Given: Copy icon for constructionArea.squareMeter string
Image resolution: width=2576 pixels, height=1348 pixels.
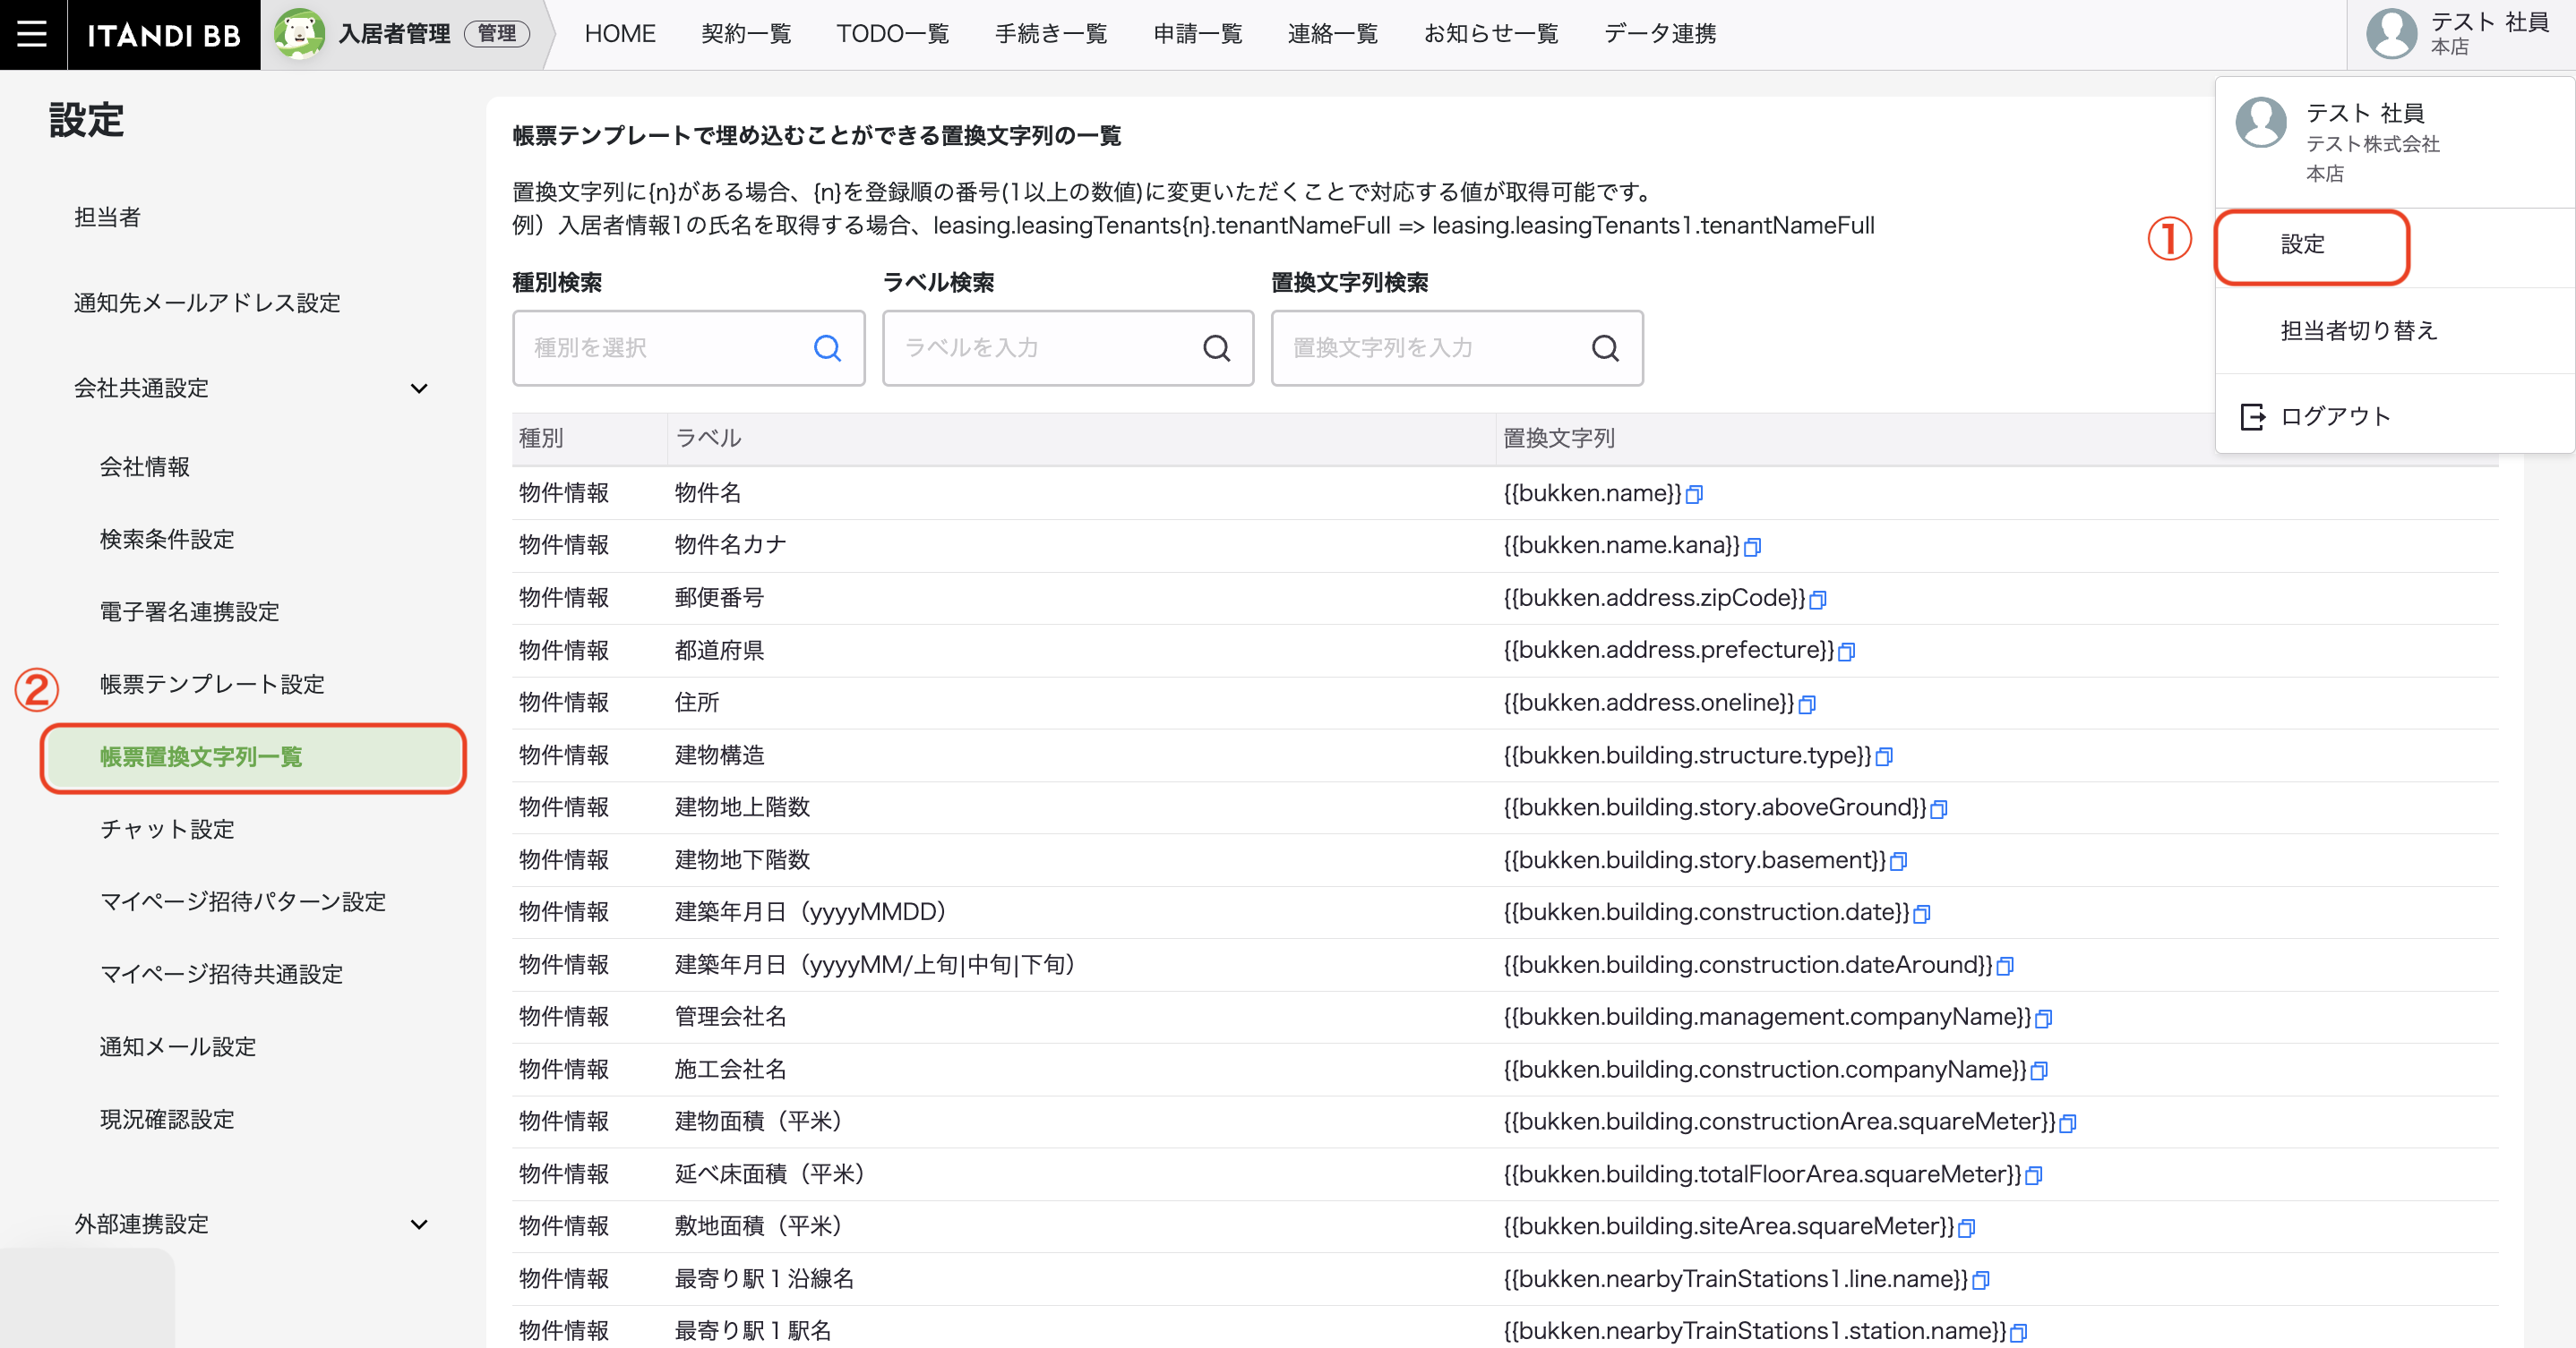Looking at the screenshot, I should 2068,1123.
